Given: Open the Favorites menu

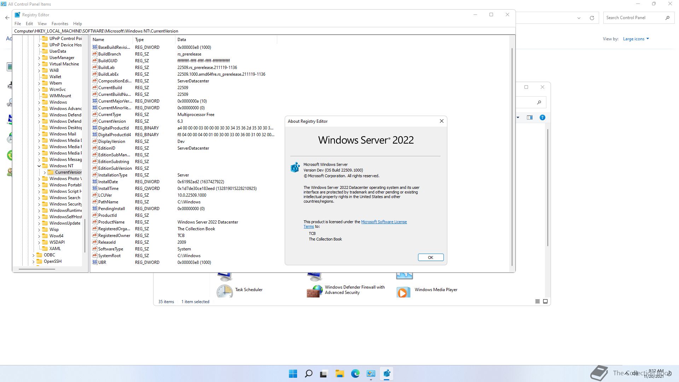Looking at the screenshot, I should click(x=60, y=24).
